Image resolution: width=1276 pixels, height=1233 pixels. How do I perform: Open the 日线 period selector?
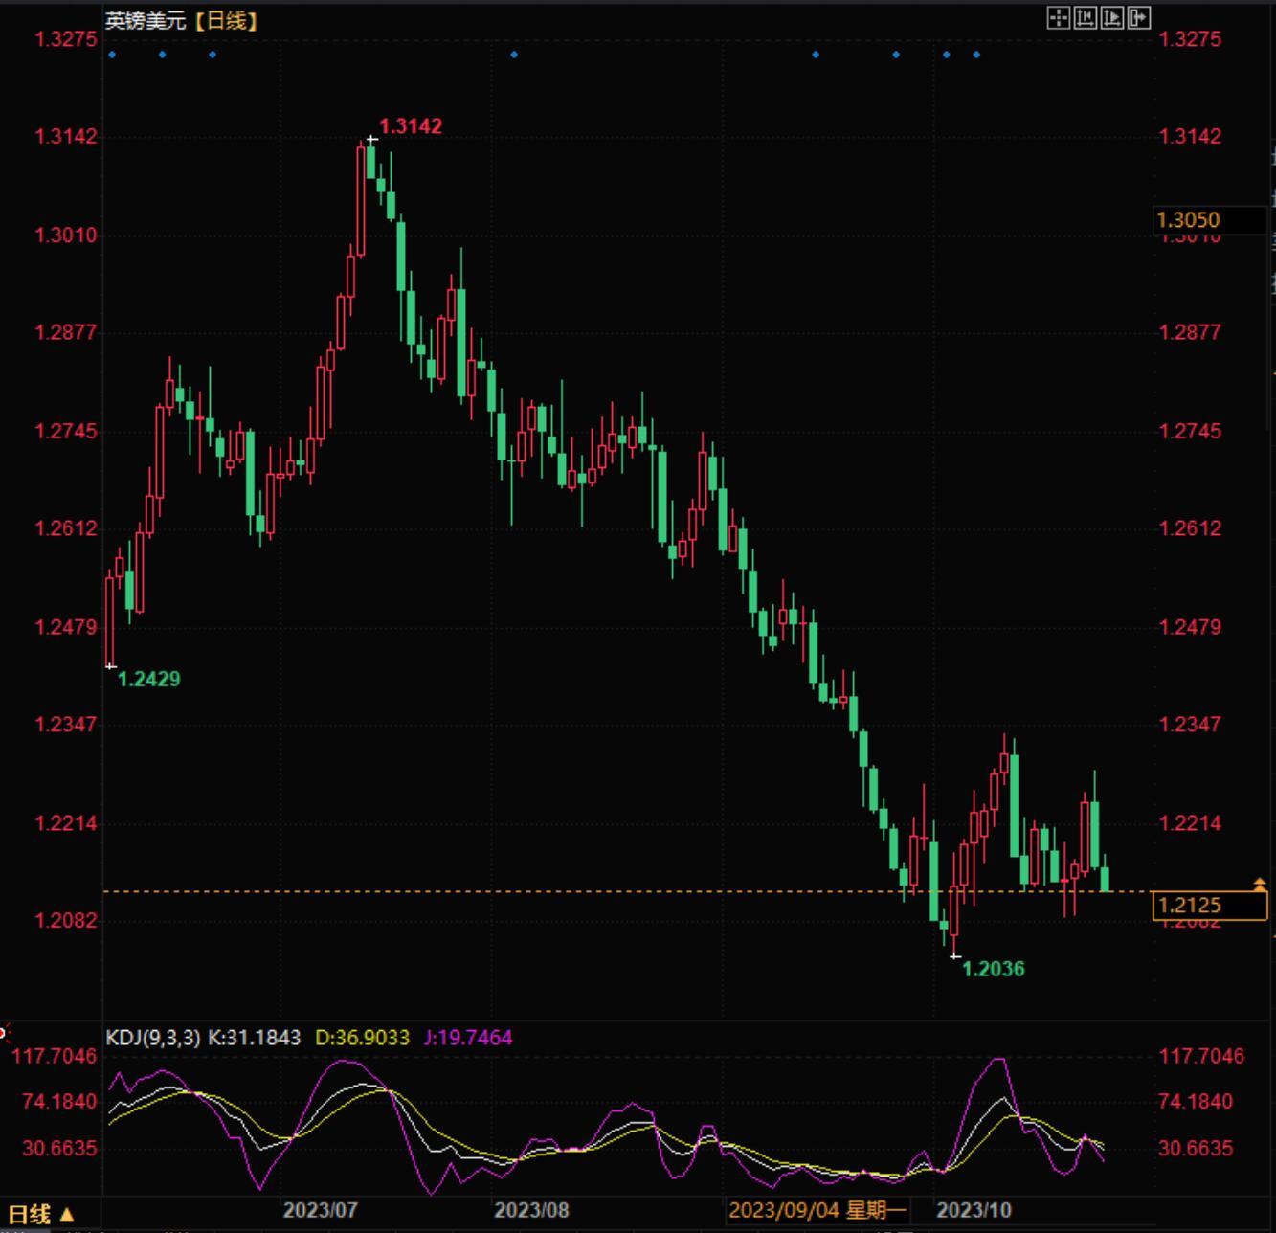tap(41, 1214)
